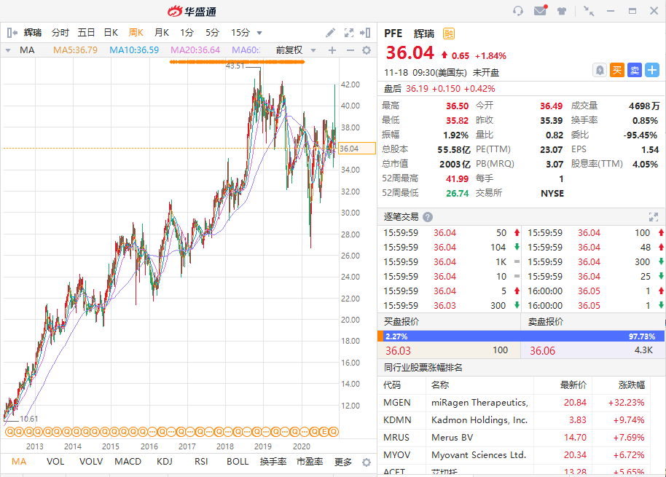Select the 5分 chart tab
Screen dimensions: 666x477
212,33
